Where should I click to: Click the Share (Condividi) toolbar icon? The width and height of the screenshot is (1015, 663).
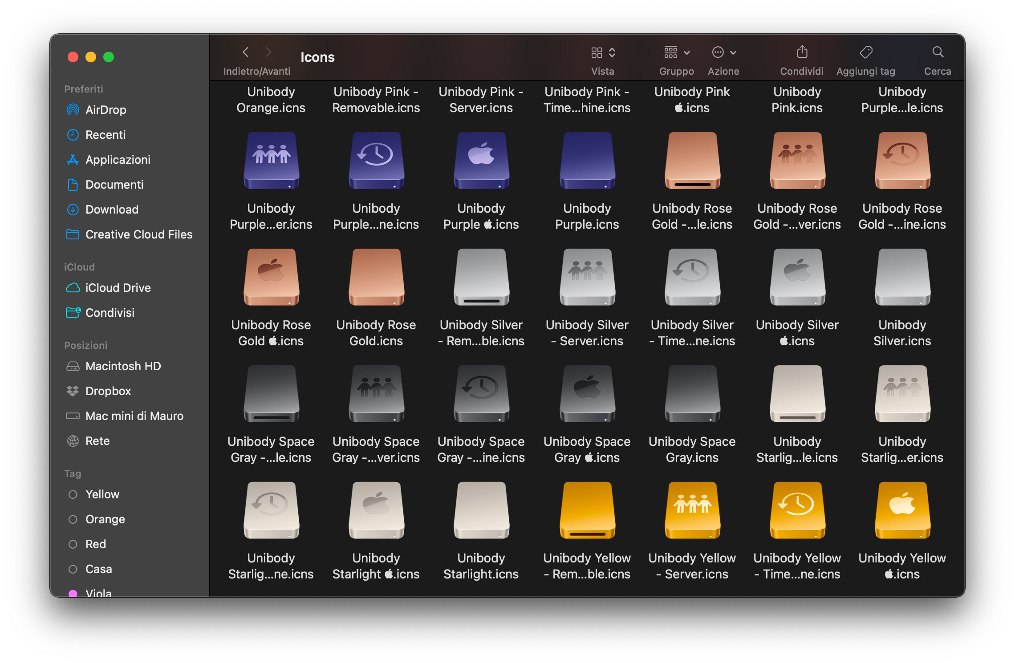[802, 53]
